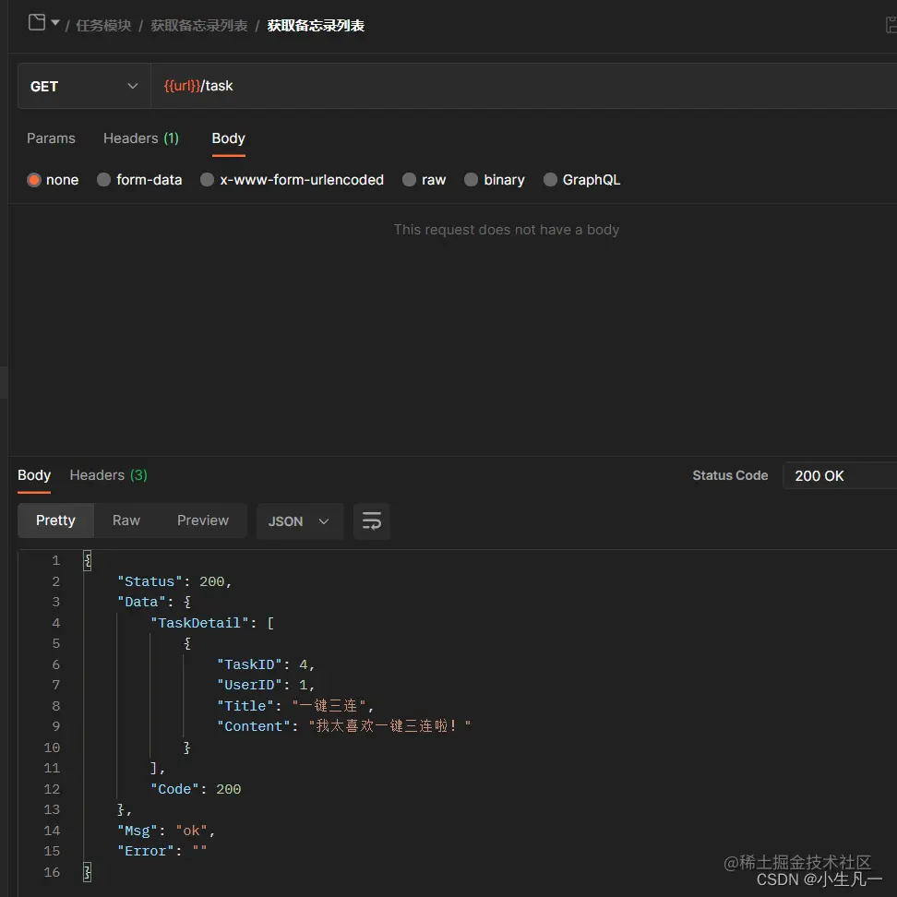The image size is (897, 897).
Task: Click the "TaskDetail" key in response
Action: click(x=199, y=623)
